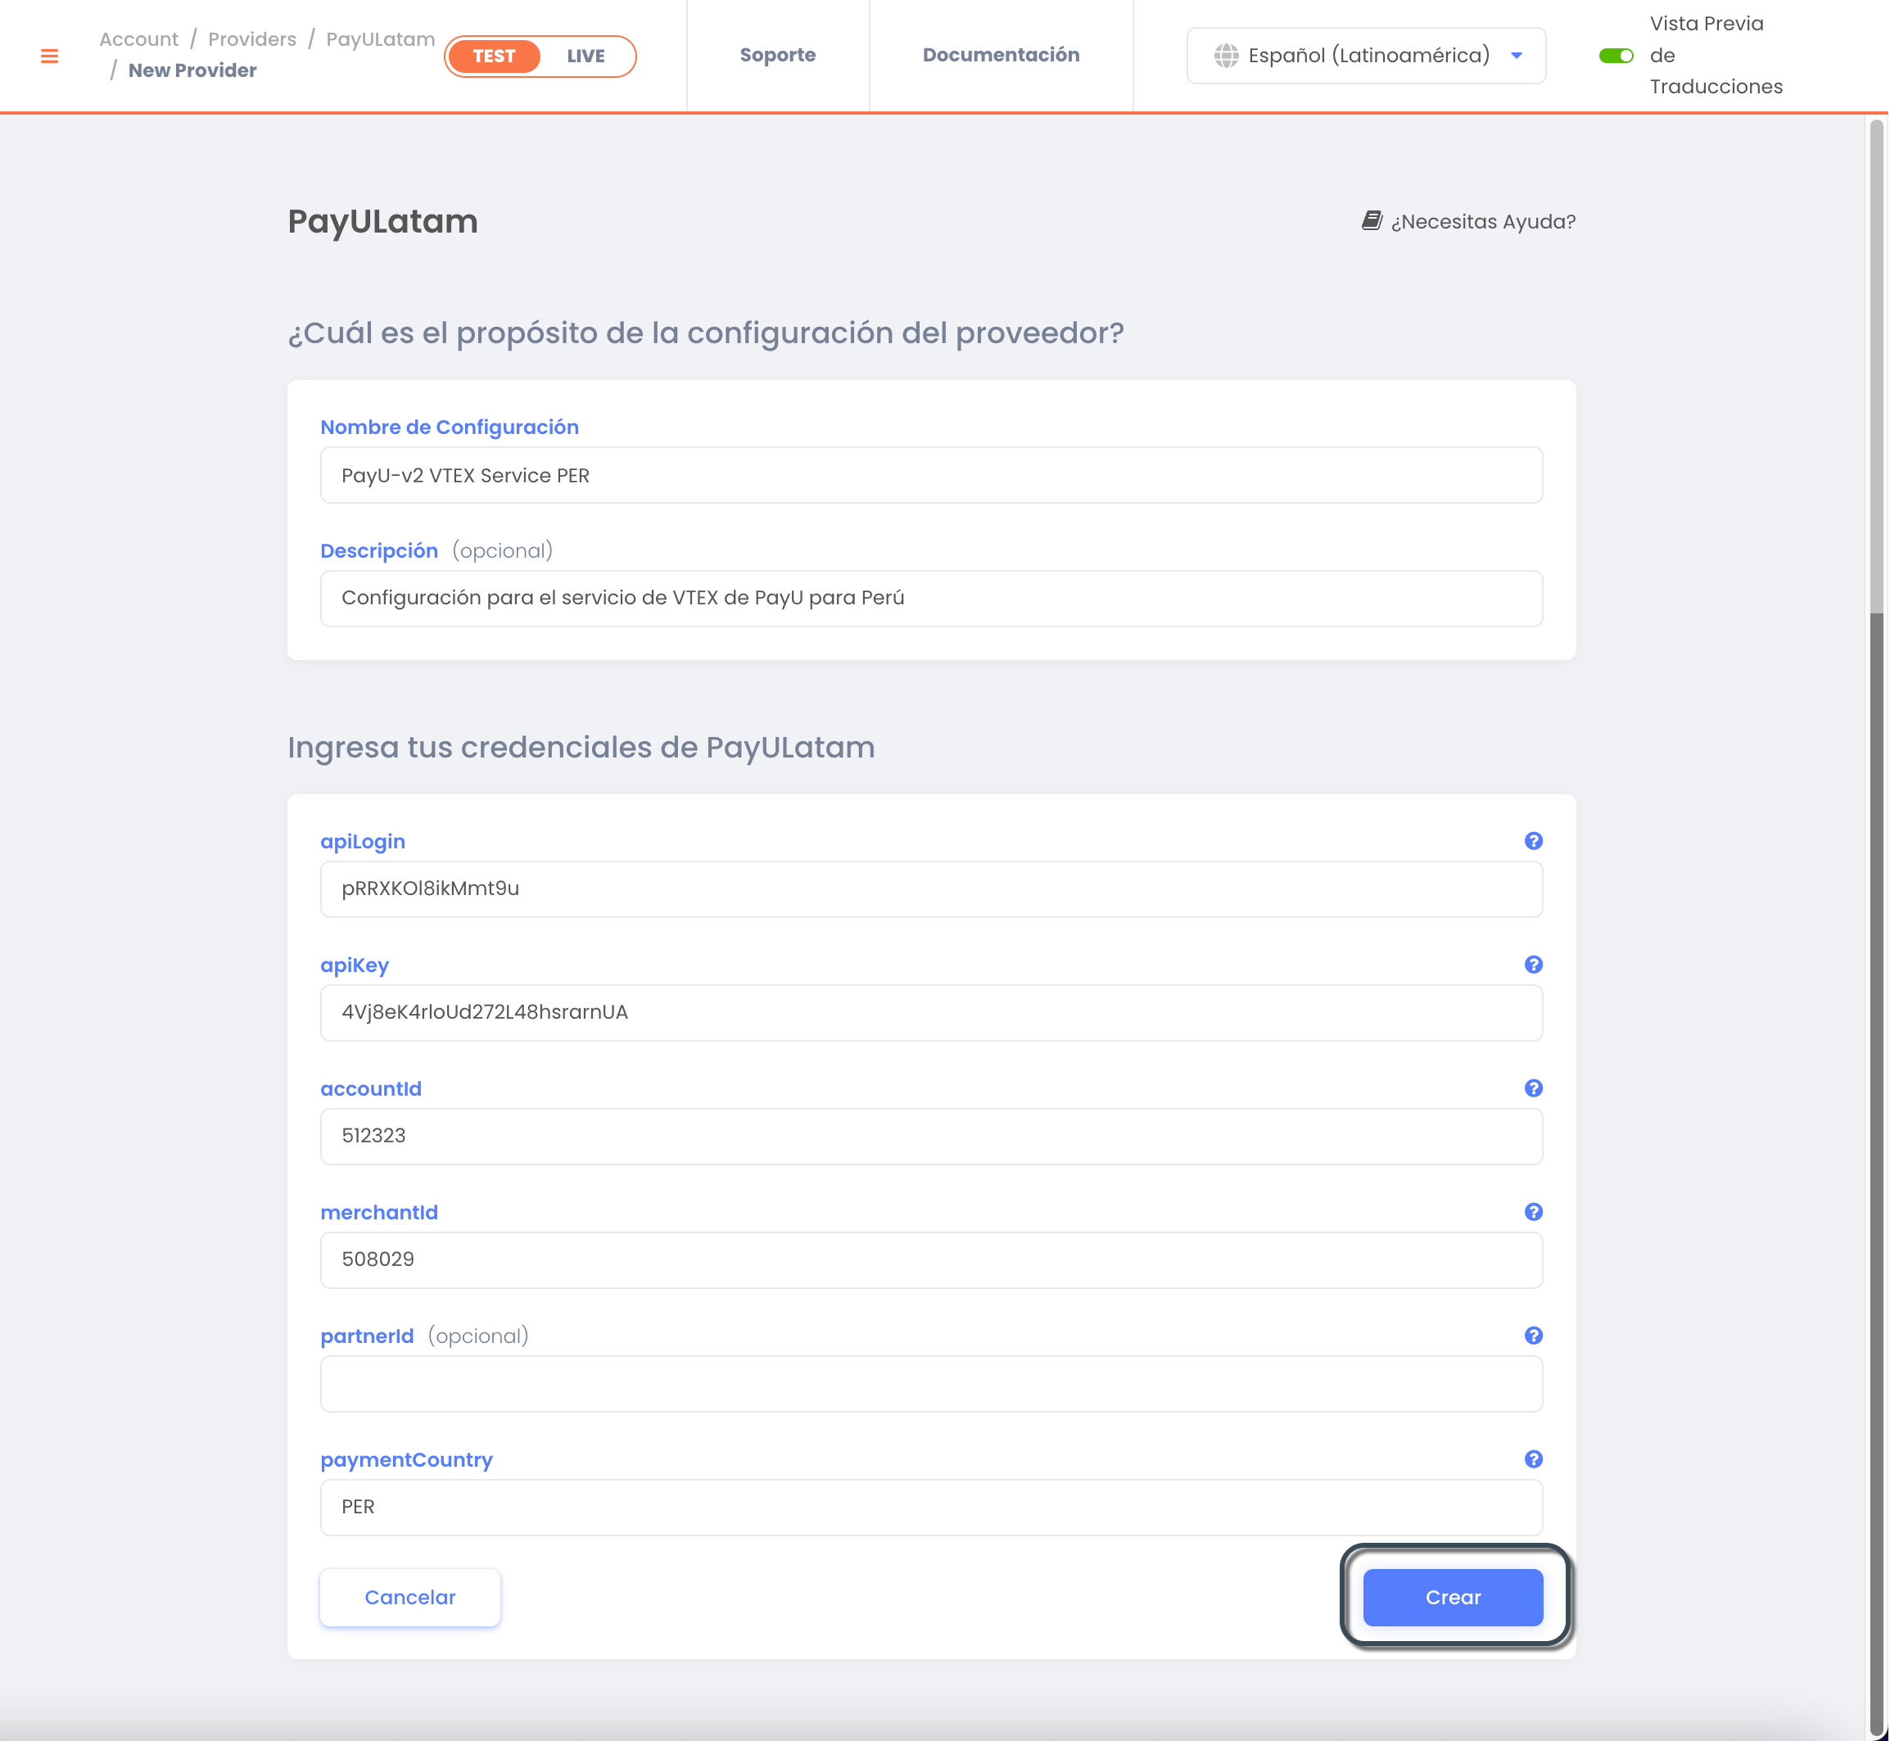The image size is (1890, 1741).
Task: Click the globe icon in language selector
Action: [x=1226, y=56]
